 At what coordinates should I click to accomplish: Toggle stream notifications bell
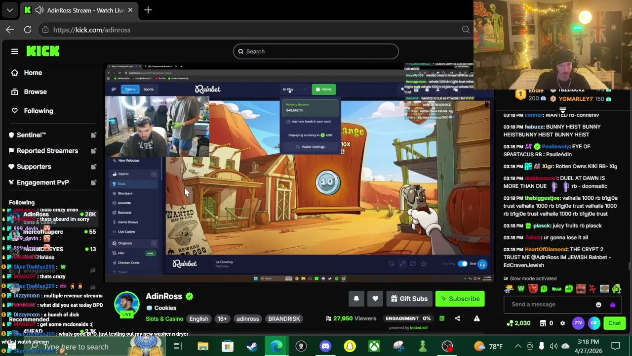coord(356,299)
